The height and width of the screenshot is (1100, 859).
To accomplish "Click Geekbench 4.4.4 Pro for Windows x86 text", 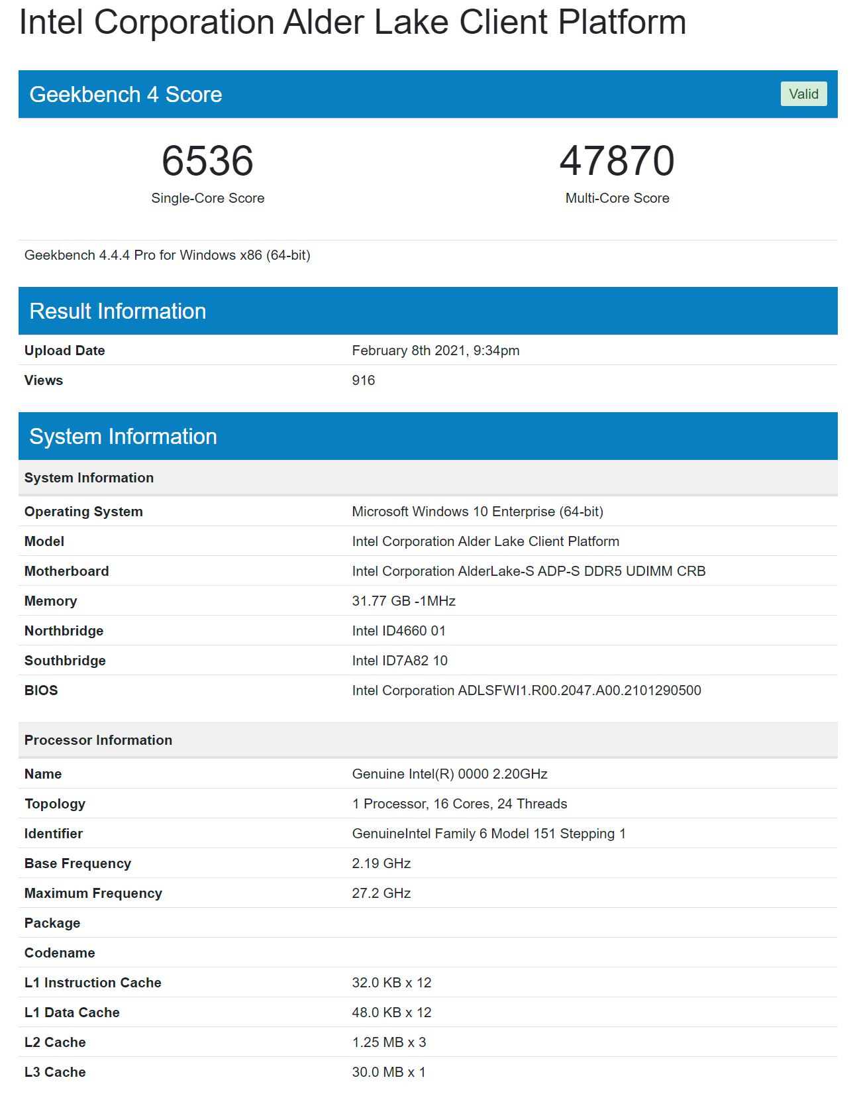I will tap(167, 255).
